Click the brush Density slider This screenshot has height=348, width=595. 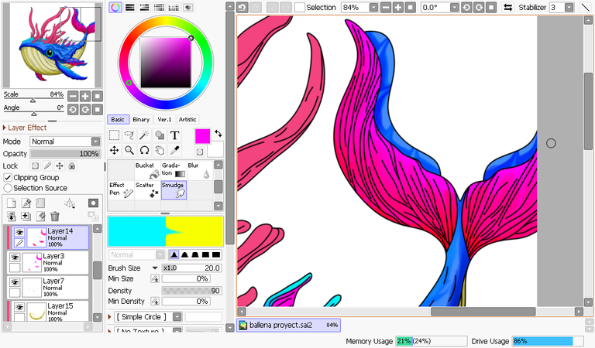(191, 291)
